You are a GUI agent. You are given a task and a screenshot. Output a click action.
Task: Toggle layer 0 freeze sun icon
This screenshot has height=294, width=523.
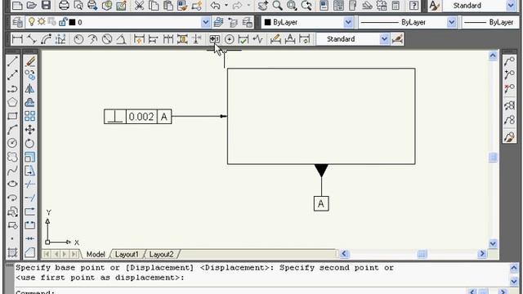[x=42, y=22]
